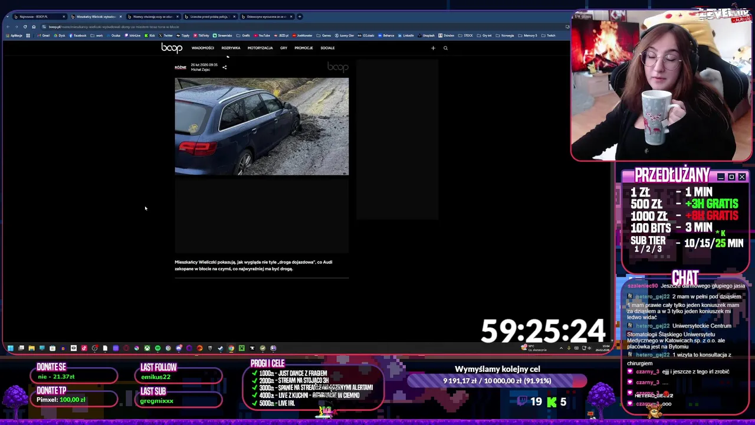Screen dimensions: 755x425
Task: Expand the STOCK bookmarks folder
Action: (x=465, y=35)
